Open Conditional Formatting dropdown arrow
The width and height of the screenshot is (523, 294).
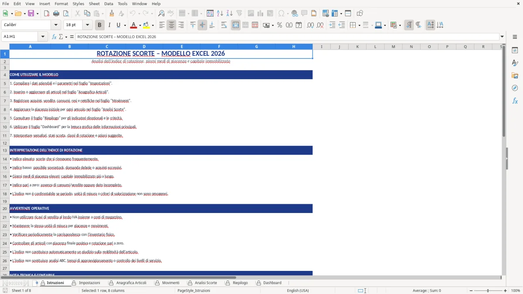pyautogui.click(x=400, y=25)
